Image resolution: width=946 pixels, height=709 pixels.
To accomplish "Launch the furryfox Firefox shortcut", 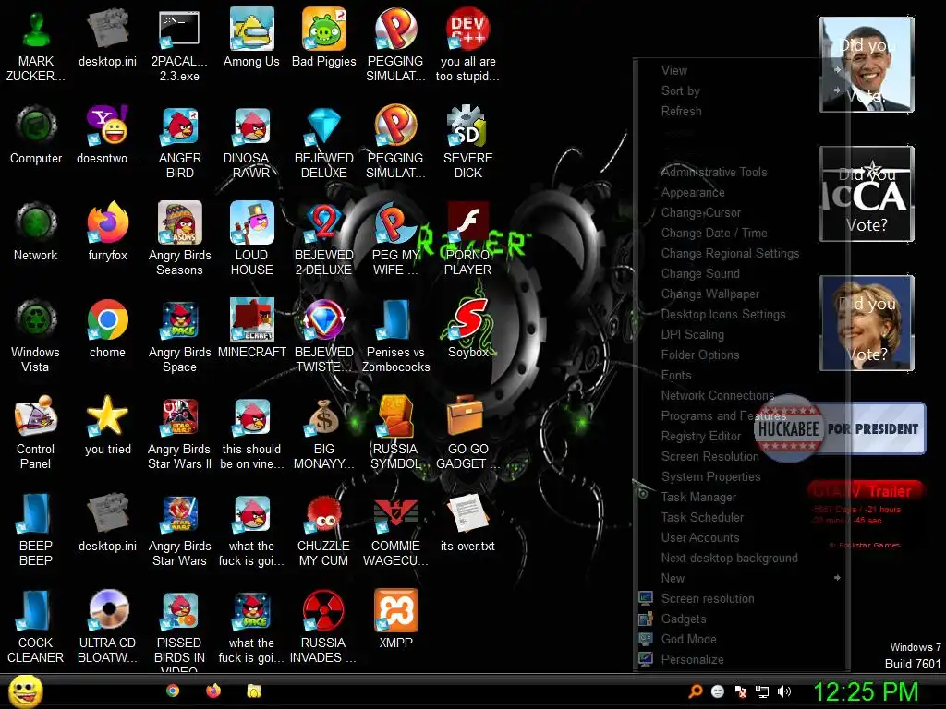I will point(107,232).
